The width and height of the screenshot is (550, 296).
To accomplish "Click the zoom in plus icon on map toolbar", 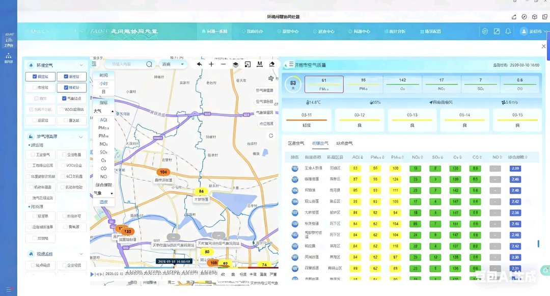I will pos(211,64).
